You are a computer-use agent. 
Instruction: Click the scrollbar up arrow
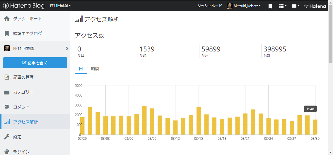(331, 3)
